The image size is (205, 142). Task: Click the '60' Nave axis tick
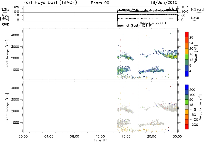[183, 15]
